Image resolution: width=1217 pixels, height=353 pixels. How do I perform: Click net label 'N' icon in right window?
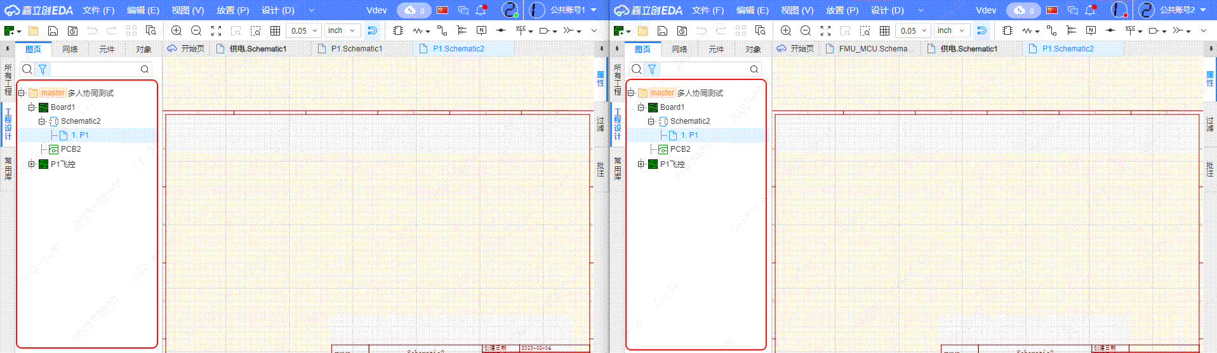tap(1091, 30)
